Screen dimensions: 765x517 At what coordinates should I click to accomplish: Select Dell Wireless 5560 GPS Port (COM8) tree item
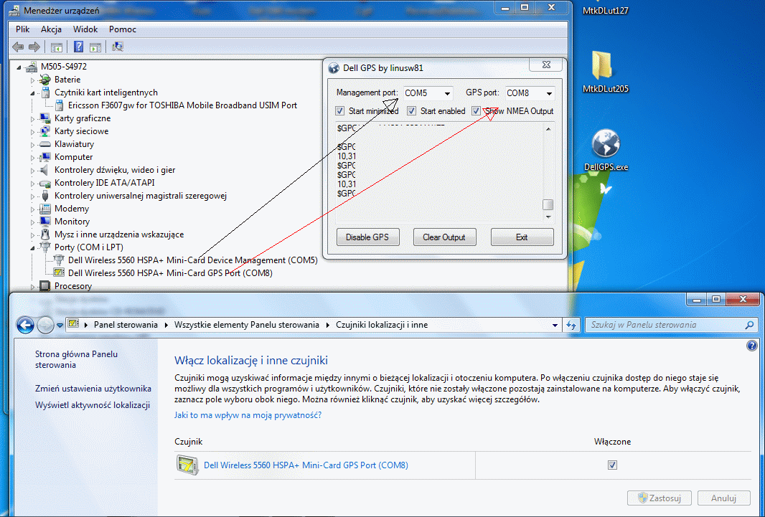click(x=170, y=273)
